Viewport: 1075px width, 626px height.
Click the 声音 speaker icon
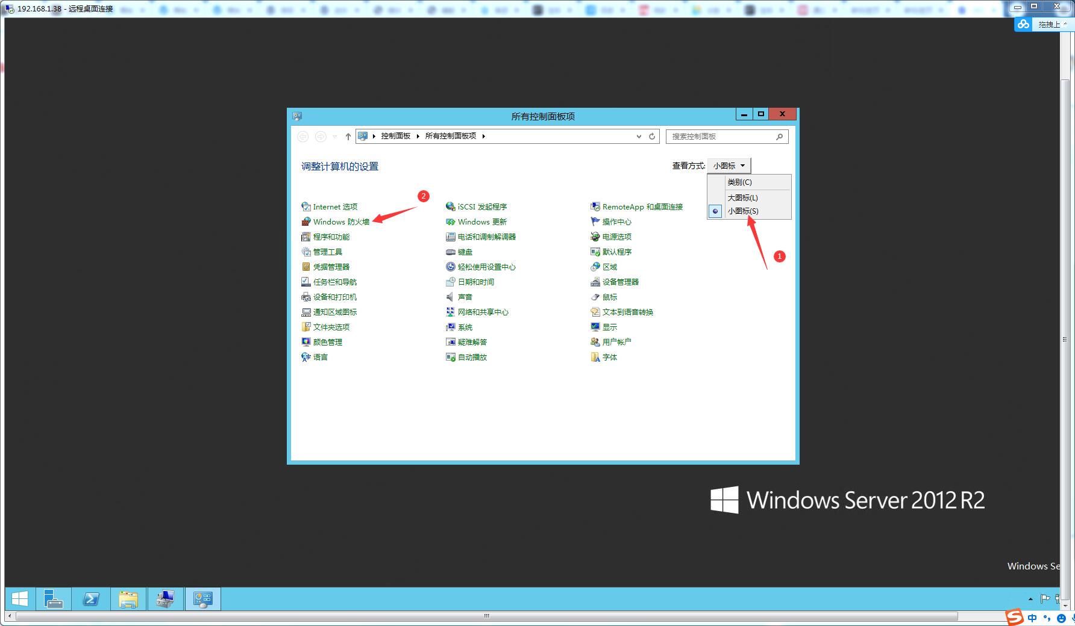point(450,297)
